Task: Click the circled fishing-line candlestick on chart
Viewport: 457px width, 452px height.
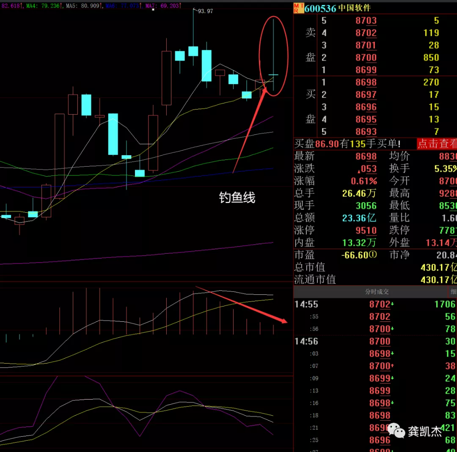Action: pos(273,55)
